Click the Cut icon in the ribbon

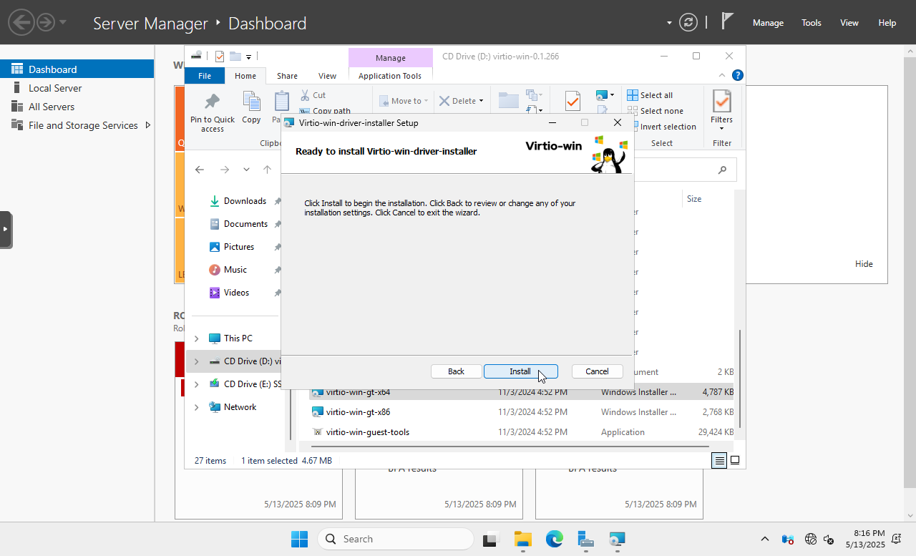[306, 94]
